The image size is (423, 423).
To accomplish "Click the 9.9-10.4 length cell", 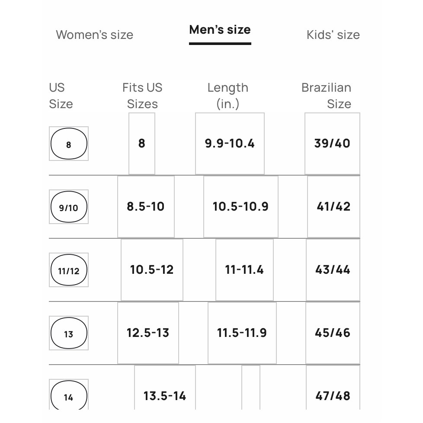I will (230, 144).
